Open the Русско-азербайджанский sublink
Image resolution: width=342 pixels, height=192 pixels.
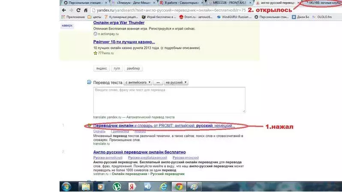pyautogui.click(x=147, y=158)
